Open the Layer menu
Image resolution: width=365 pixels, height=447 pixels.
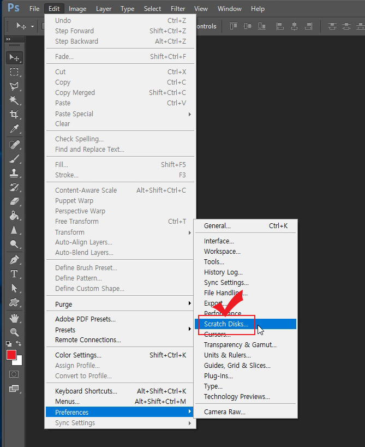(x=104, y=9)
